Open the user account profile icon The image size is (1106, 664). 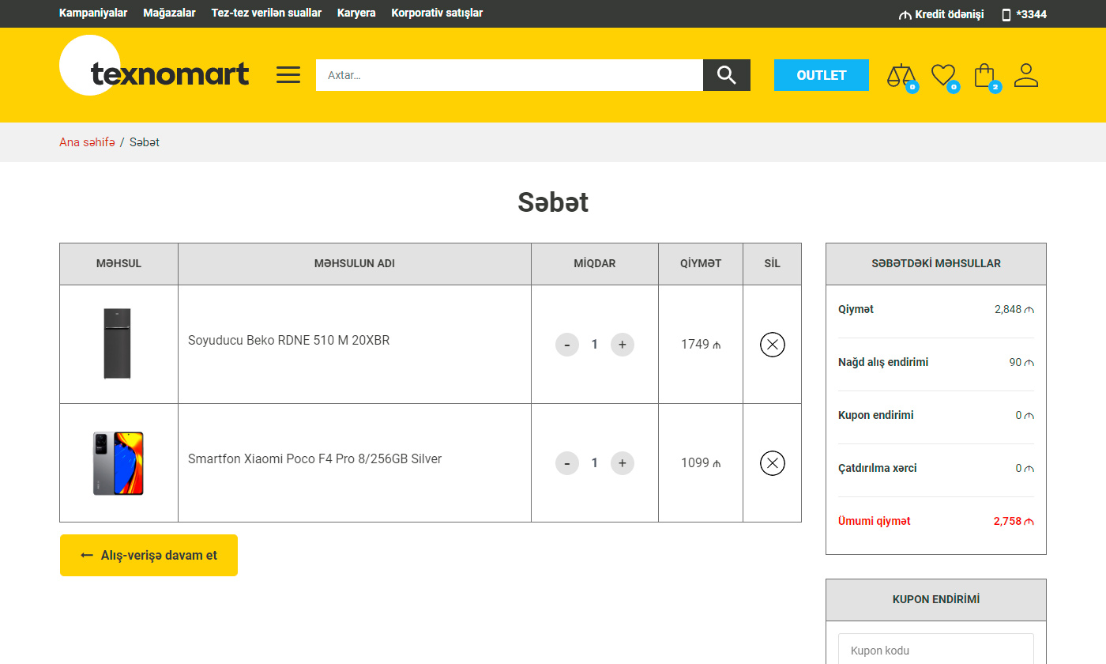click(1025, 75)
